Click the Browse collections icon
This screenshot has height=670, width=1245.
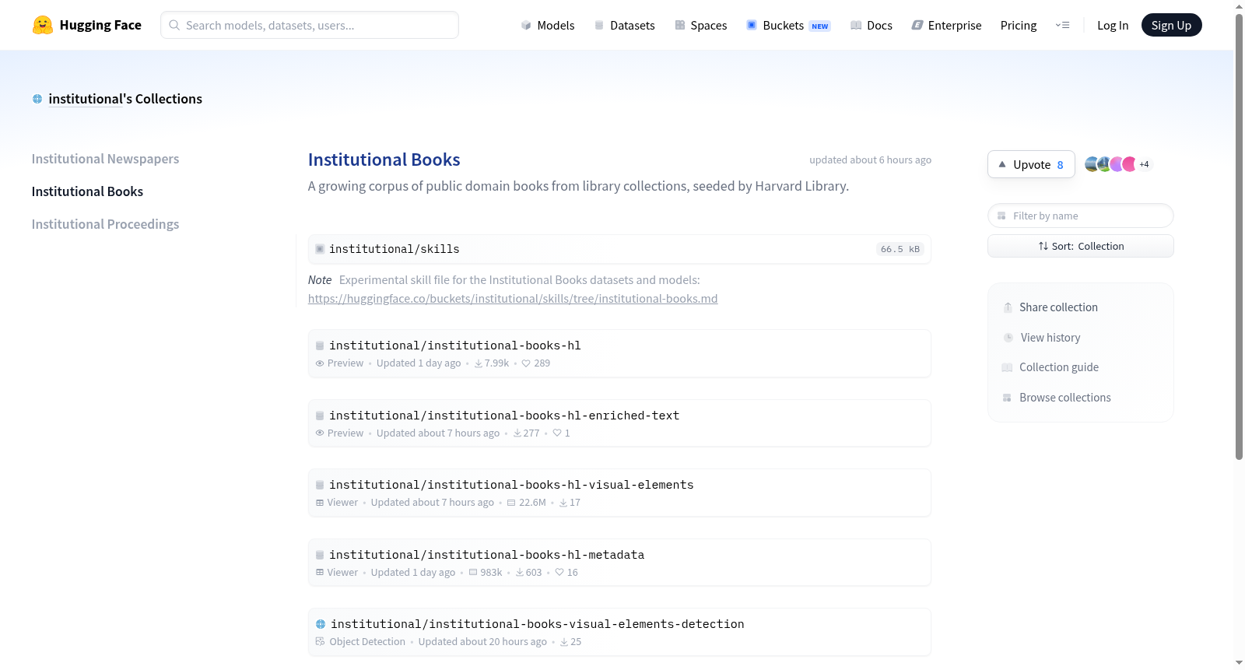(x=1007, y=398)
